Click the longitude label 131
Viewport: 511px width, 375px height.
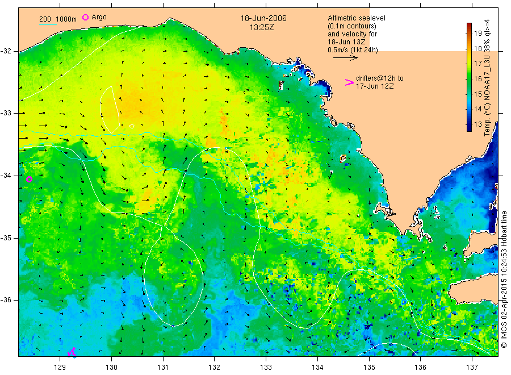tap(163, 368)
